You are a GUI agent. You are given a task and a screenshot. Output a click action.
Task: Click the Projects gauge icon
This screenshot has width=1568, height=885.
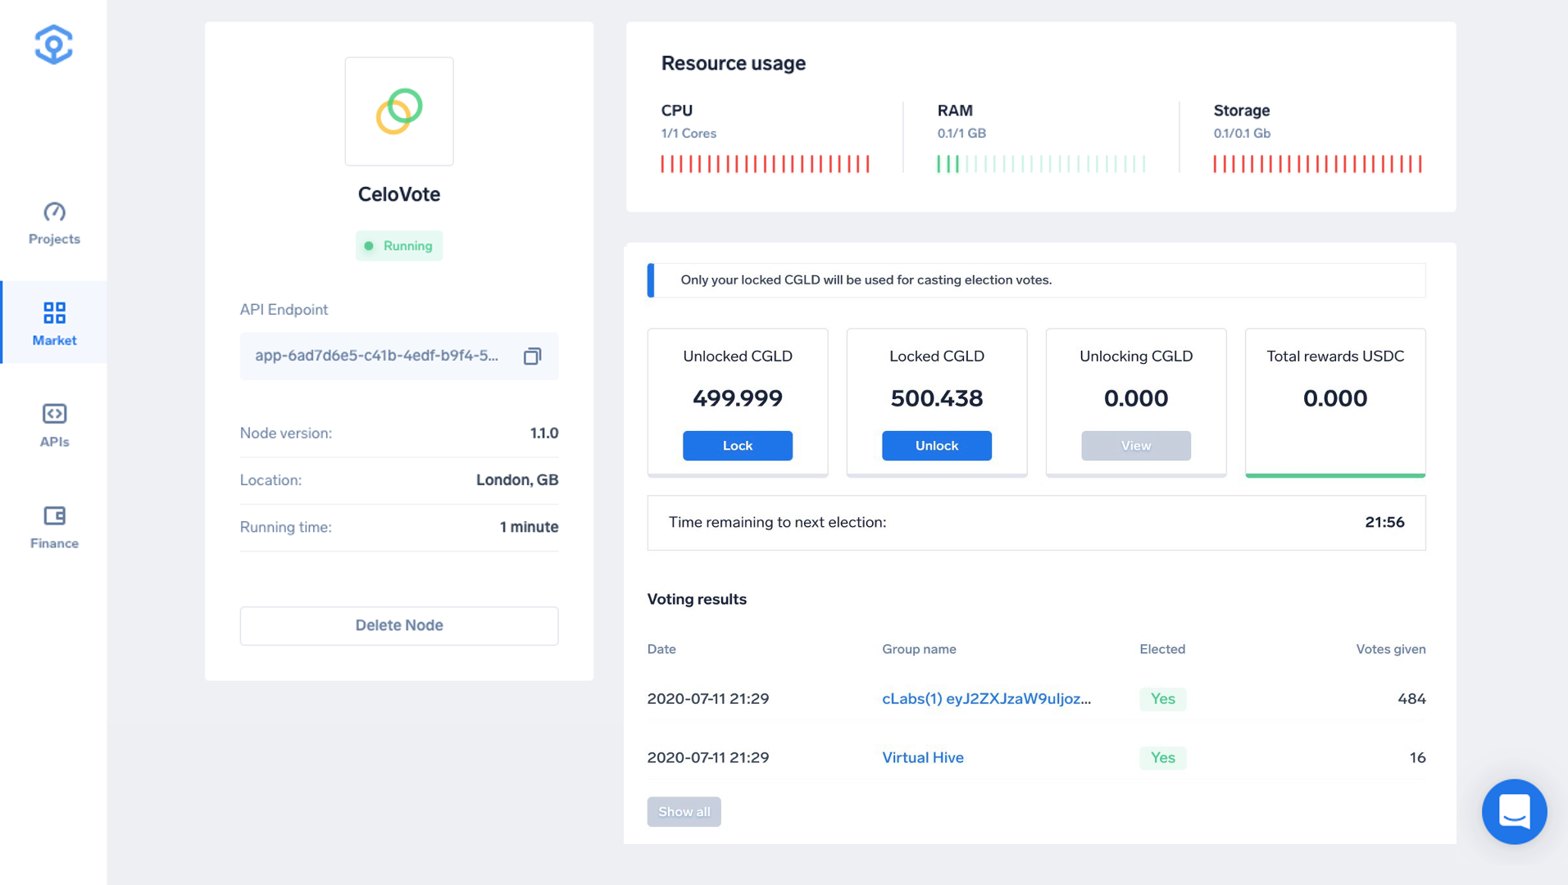point(54,211)
